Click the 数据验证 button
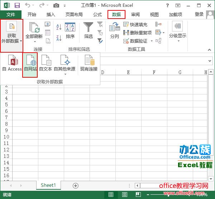 coord(135,41)
